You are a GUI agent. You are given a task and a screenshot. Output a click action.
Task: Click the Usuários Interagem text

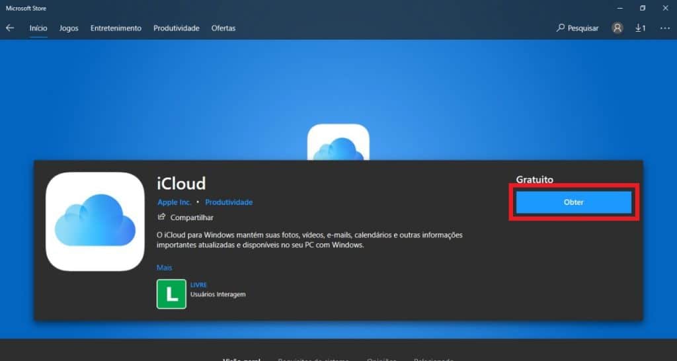point(218,294)
